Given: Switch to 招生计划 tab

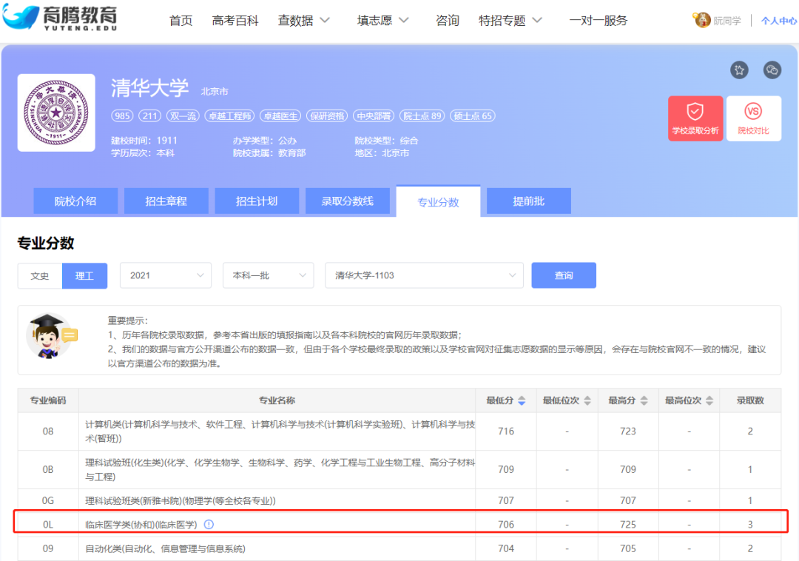Looking at the screenshot, I should coord(257,201).
